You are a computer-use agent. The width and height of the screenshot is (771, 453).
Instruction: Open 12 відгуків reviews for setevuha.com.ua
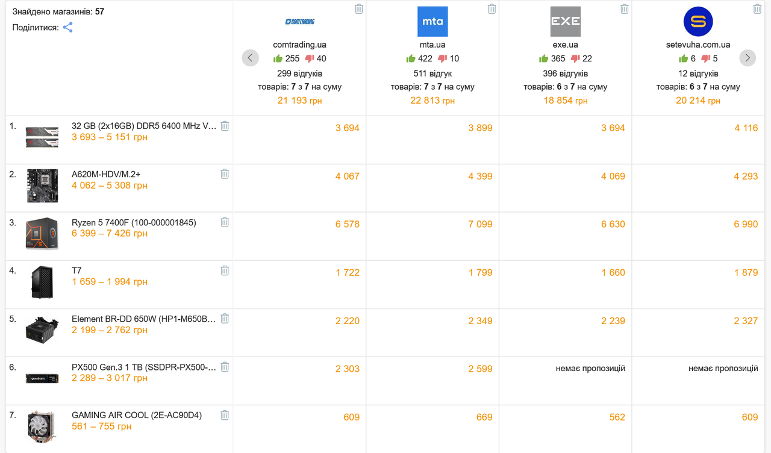pos(698,73)
